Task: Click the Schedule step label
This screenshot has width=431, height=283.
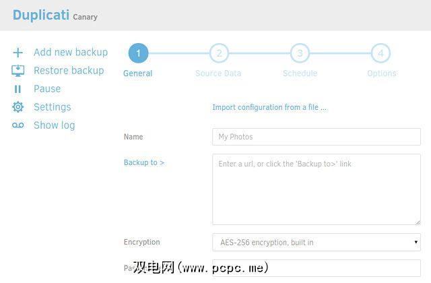Action: pyautogui.click(x=300, y=73)
